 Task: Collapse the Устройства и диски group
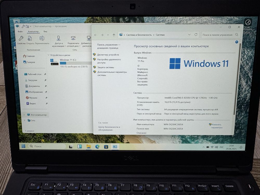click(48, 55)
